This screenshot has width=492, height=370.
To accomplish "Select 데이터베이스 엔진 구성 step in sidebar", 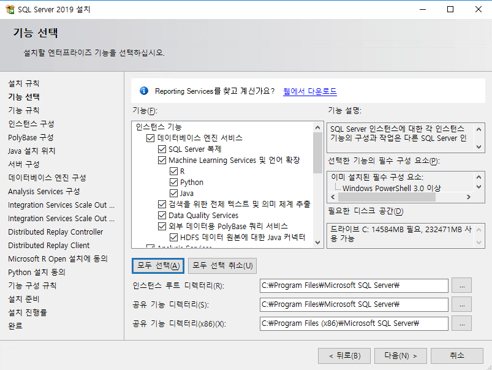I will click(x=47, y=178).
